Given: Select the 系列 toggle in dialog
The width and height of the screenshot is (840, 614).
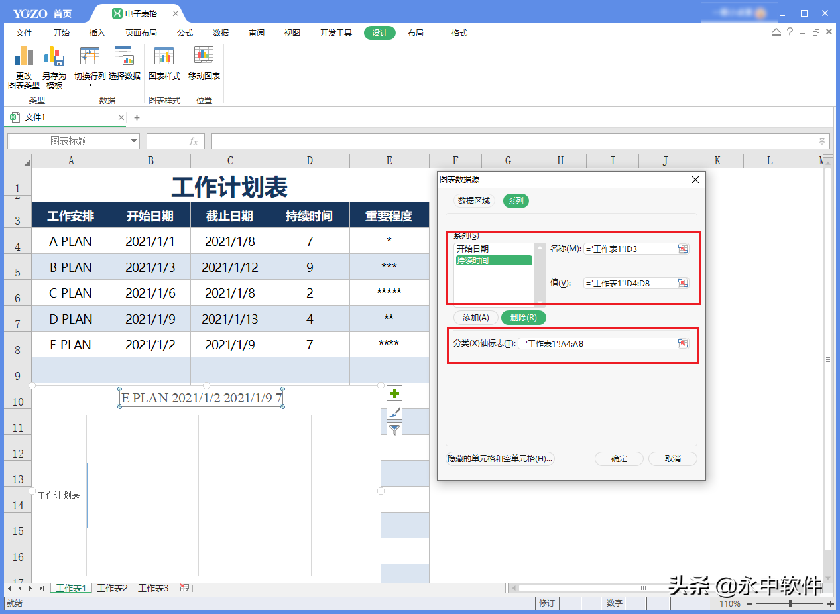Looking at the screenshot, I should click(515, 201).
